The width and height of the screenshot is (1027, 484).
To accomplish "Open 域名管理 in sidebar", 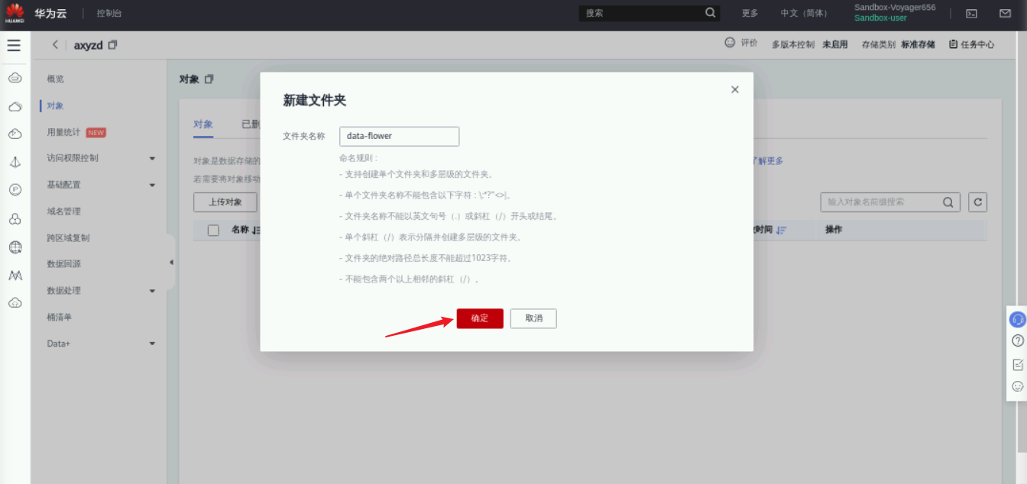I will point(63,211).
